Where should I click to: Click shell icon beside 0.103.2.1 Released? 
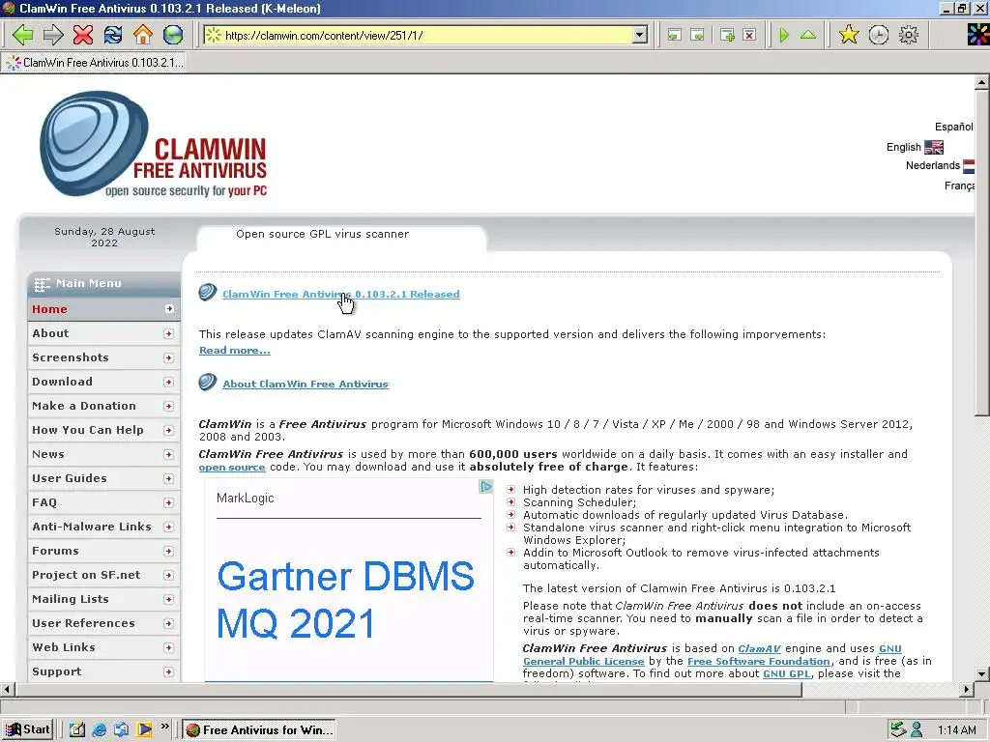click(208, 293)
